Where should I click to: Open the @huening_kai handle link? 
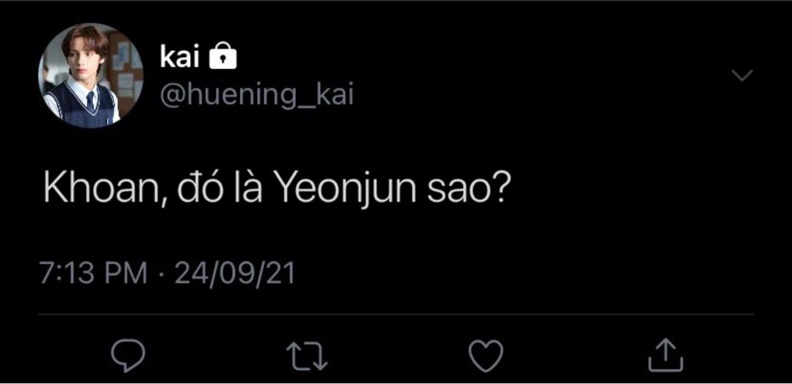point(256,96)
